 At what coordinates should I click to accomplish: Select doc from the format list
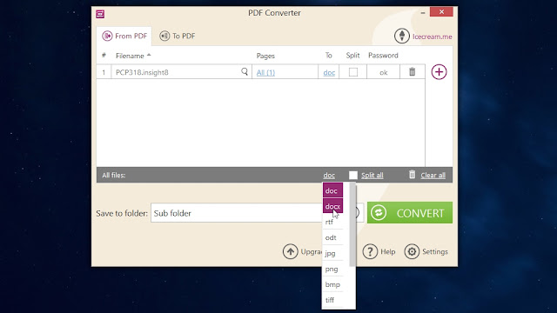pos(332,190)
